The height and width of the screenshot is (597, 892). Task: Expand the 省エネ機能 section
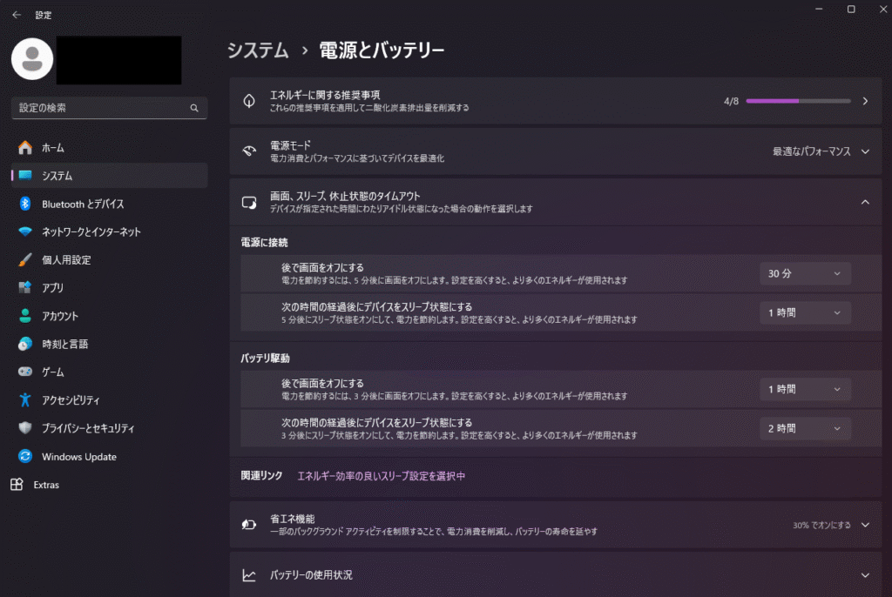tap(865, 525)
